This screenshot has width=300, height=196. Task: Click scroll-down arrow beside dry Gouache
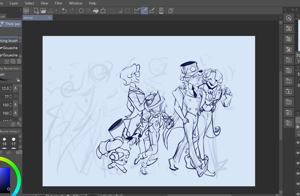tap(20, 57)
